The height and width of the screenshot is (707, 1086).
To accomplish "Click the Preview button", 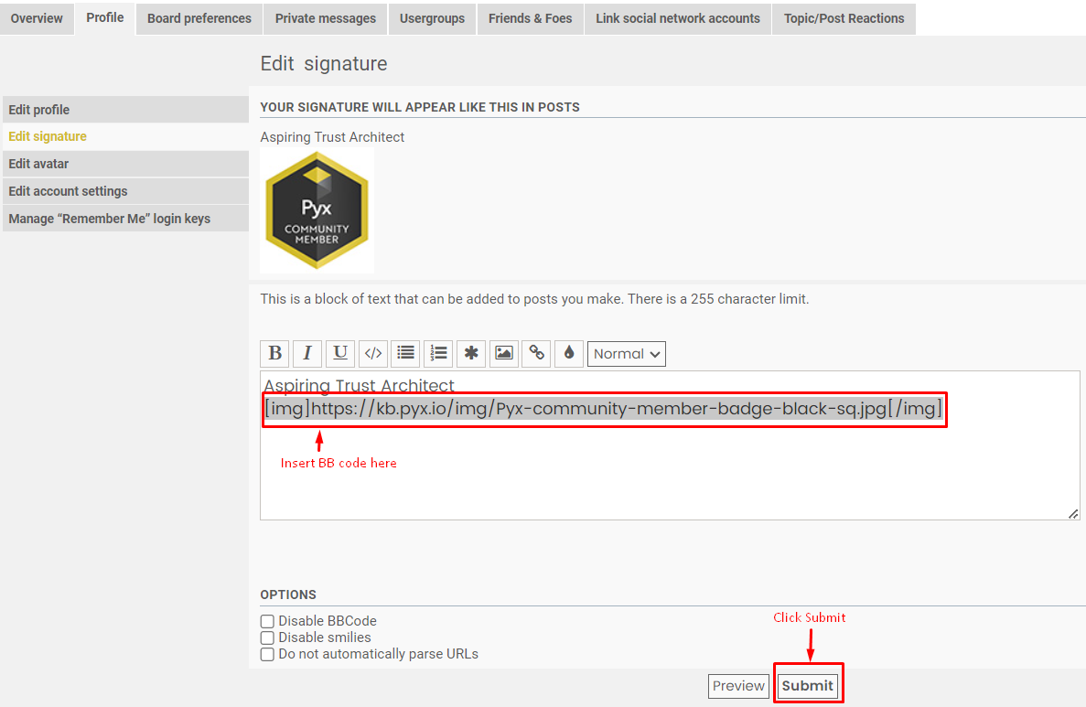I will (x=738, y=686).
